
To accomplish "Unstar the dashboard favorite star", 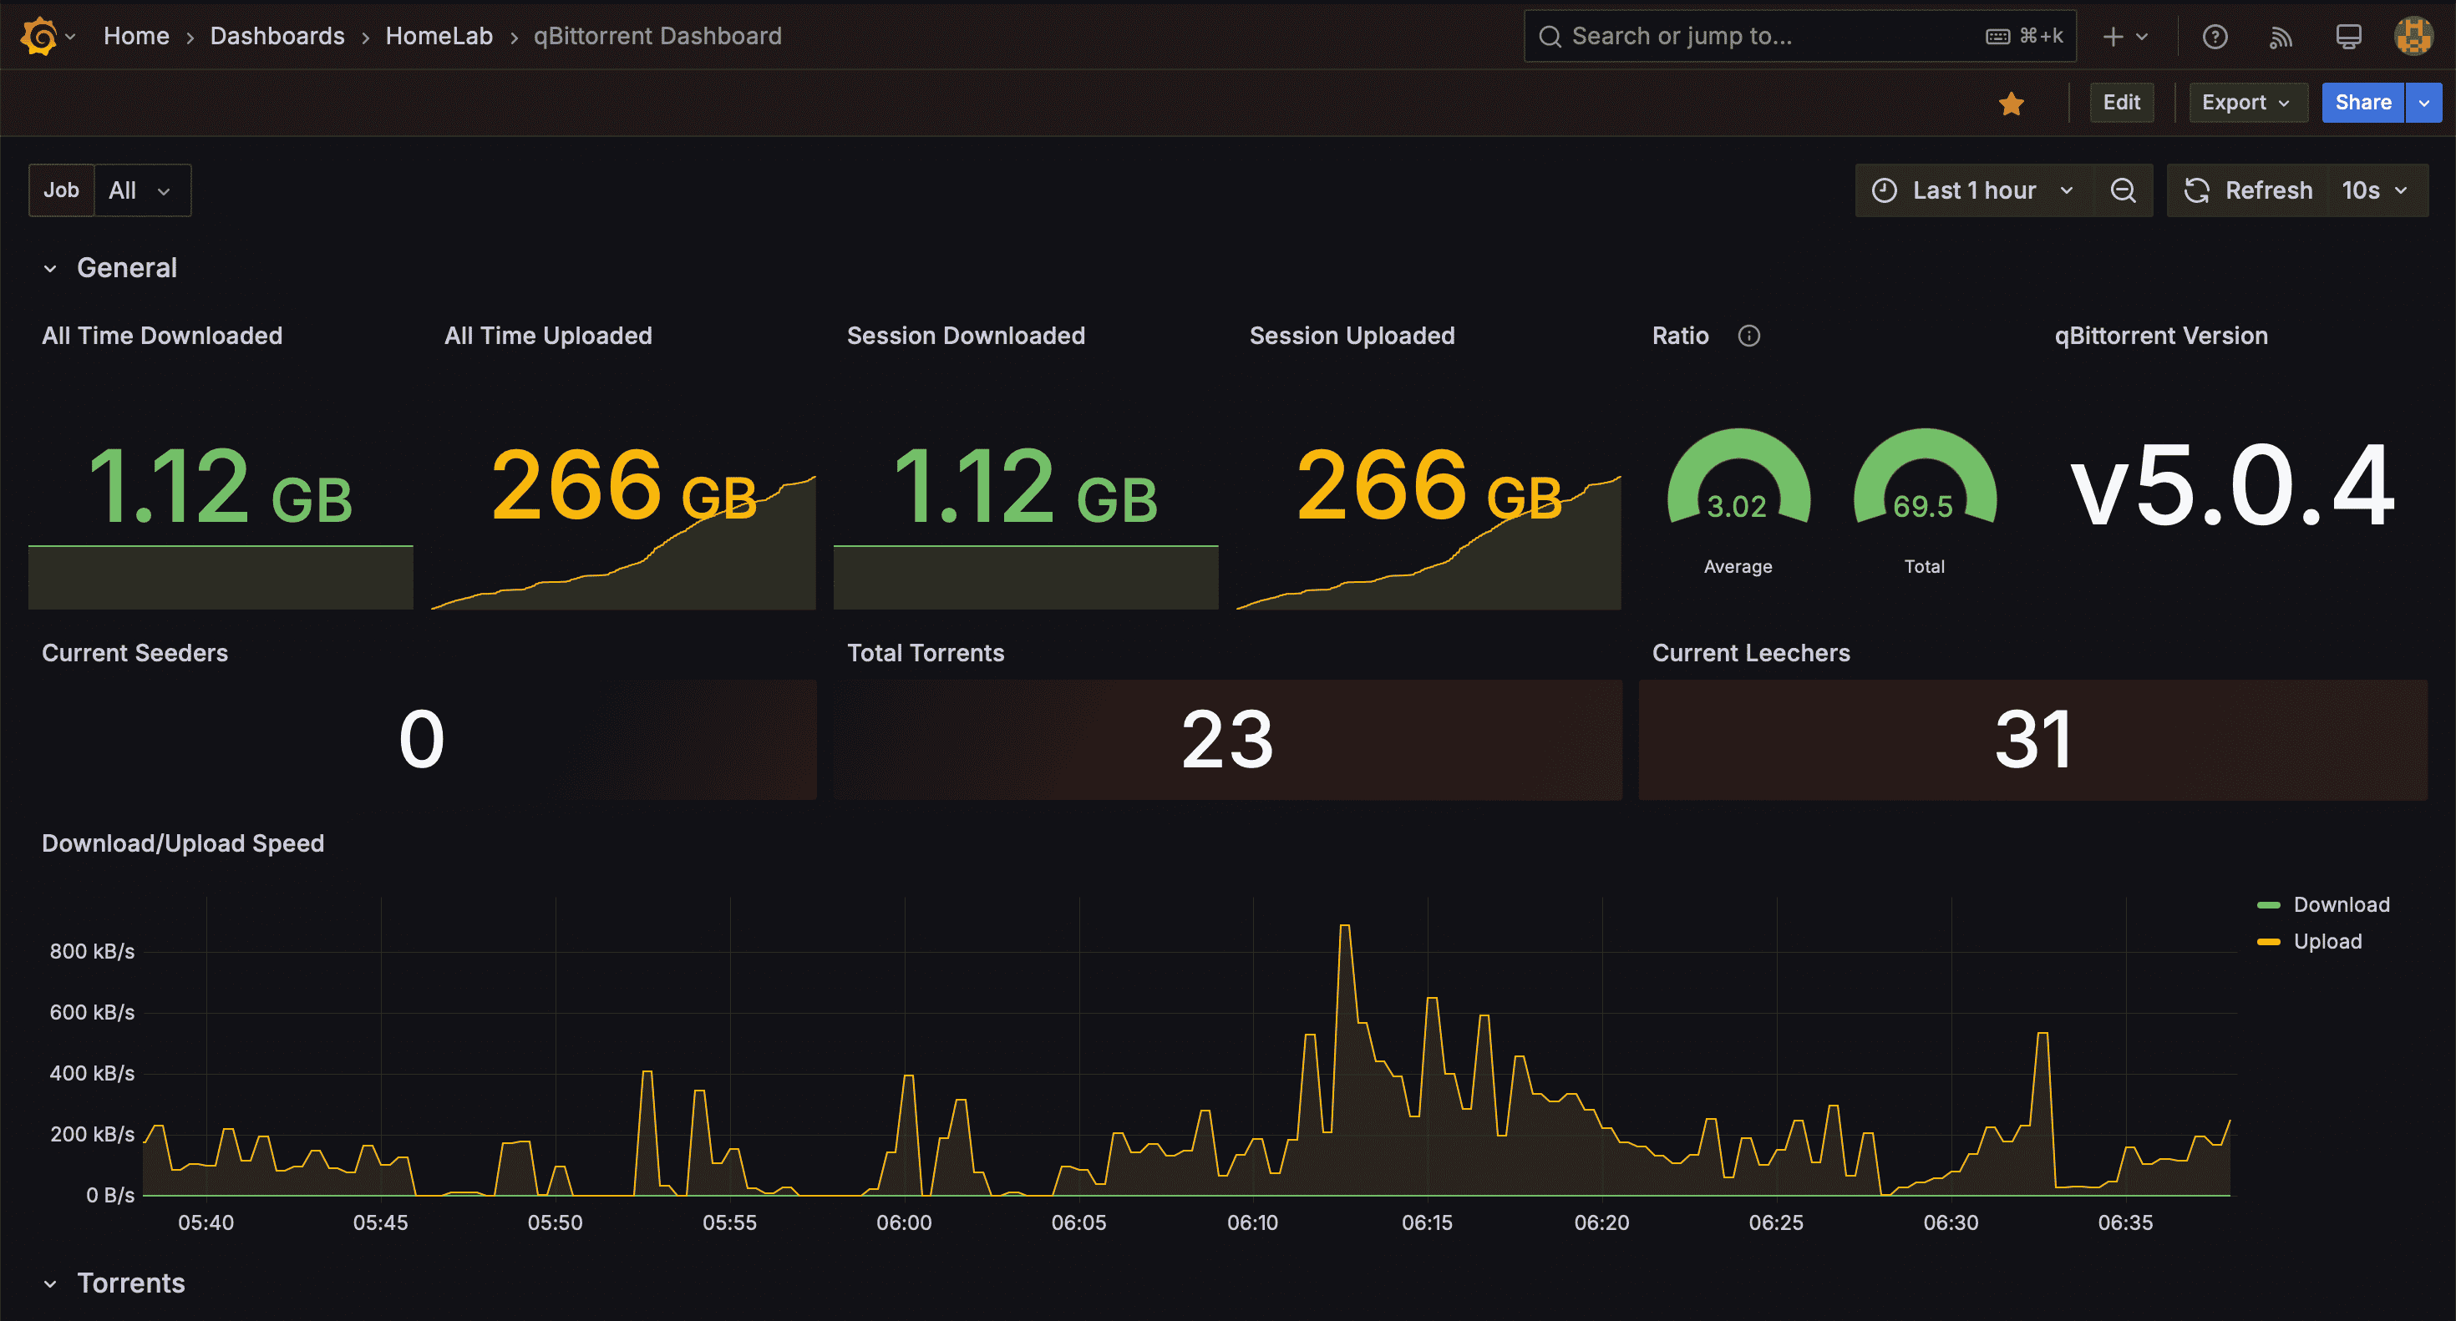I will coord(2012,103).
